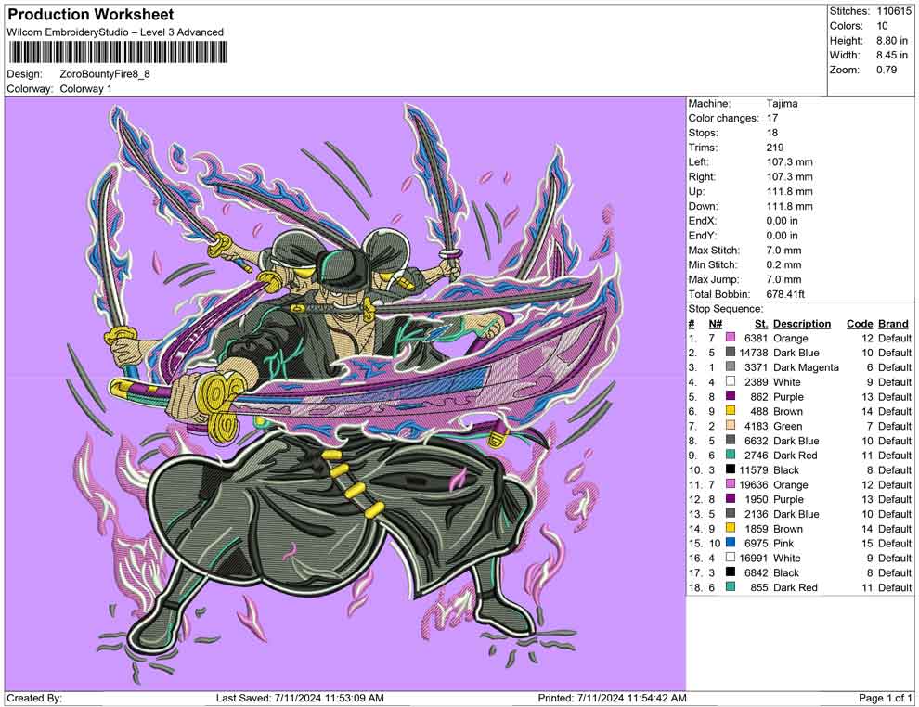Select the color swatch in stop row 1
The height and width of the screenshot is (707, 919).
(x=731, y=339)
